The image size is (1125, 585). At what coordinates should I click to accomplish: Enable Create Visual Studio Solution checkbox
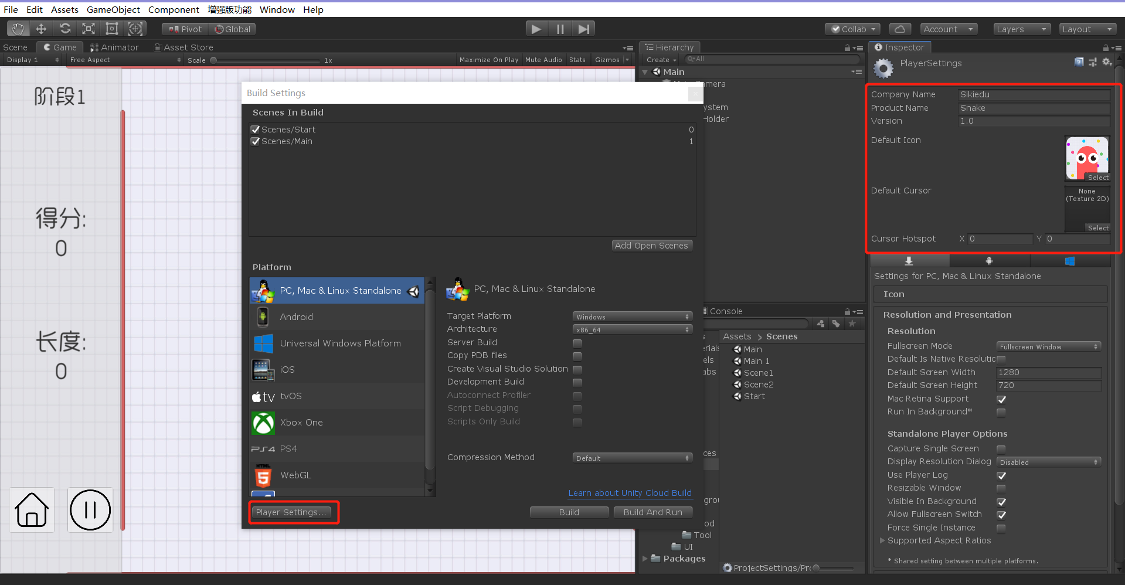577,370
